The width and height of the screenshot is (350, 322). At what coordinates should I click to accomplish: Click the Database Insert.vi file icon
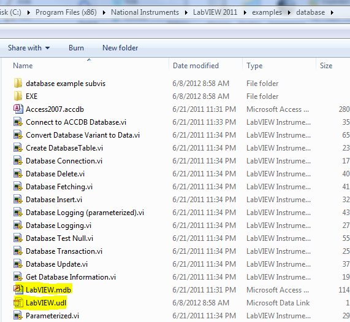[18, 200]
